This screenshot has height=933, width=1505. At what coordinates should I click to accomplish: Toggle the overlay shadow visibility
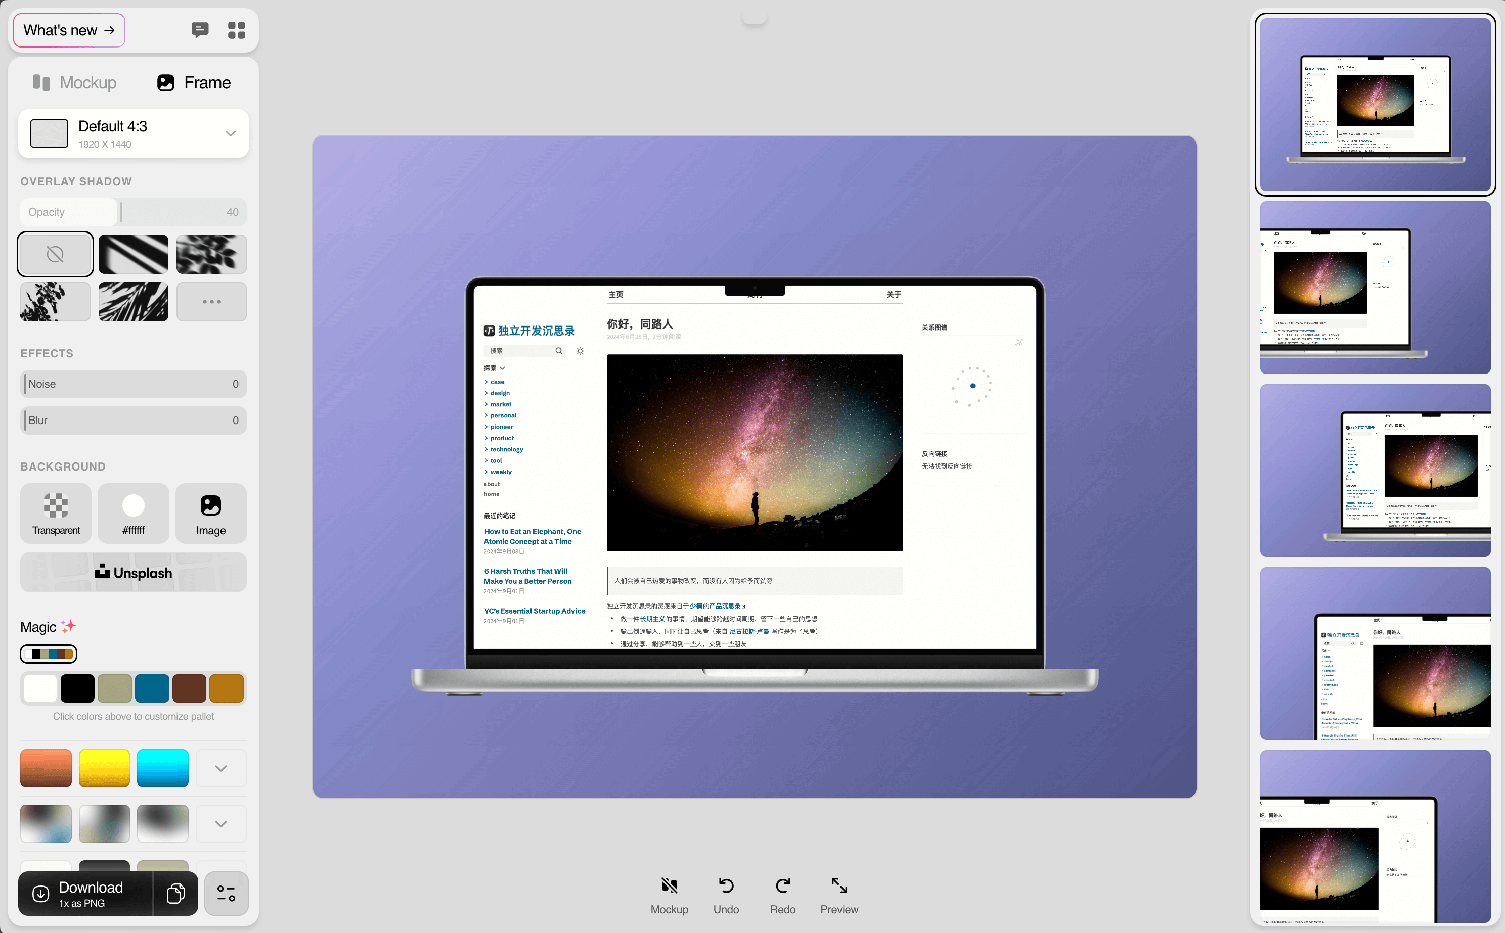tap(54, 255)
